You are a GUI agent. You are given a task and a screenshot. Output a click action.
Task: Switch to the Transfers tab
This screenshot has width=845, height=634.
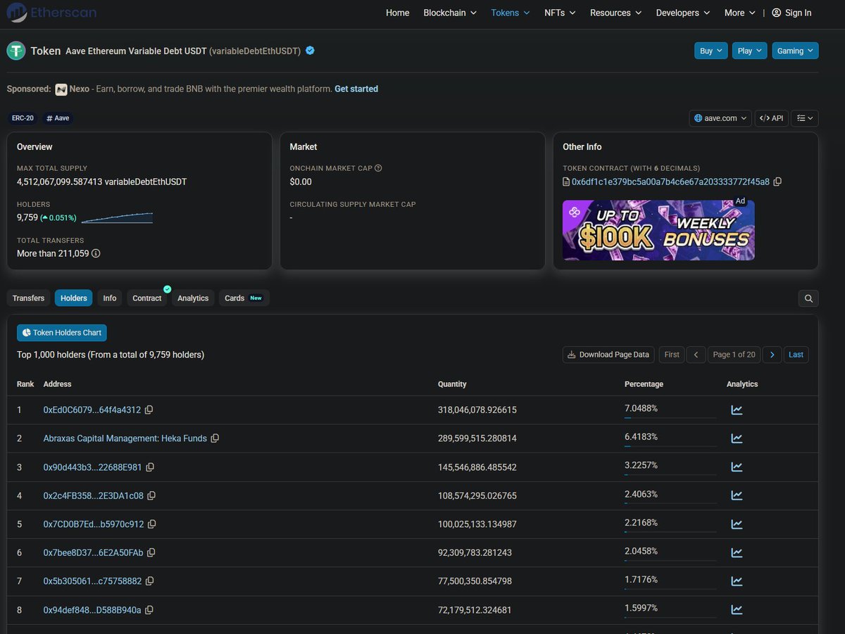[28, 298]
